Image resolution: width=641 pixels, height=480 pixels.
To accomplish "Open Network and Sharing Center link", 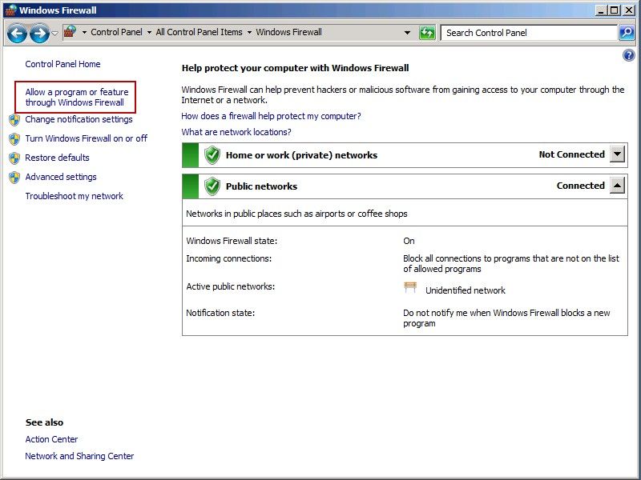I will click(79, 456).
